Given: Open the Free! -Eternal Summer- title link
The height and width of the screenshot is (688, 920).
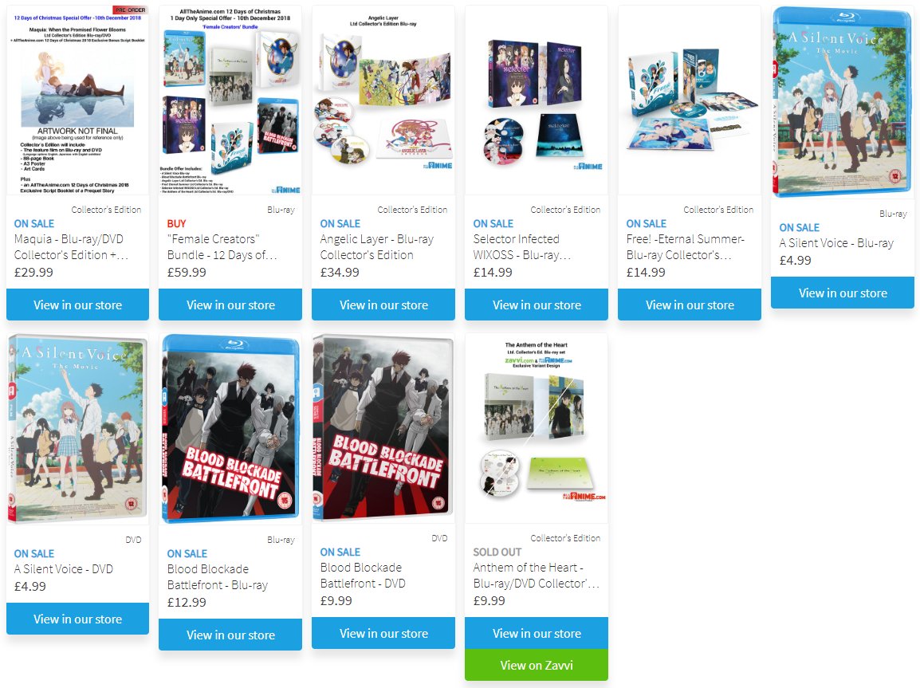Looking at the screenshot, I should point(685,247).
